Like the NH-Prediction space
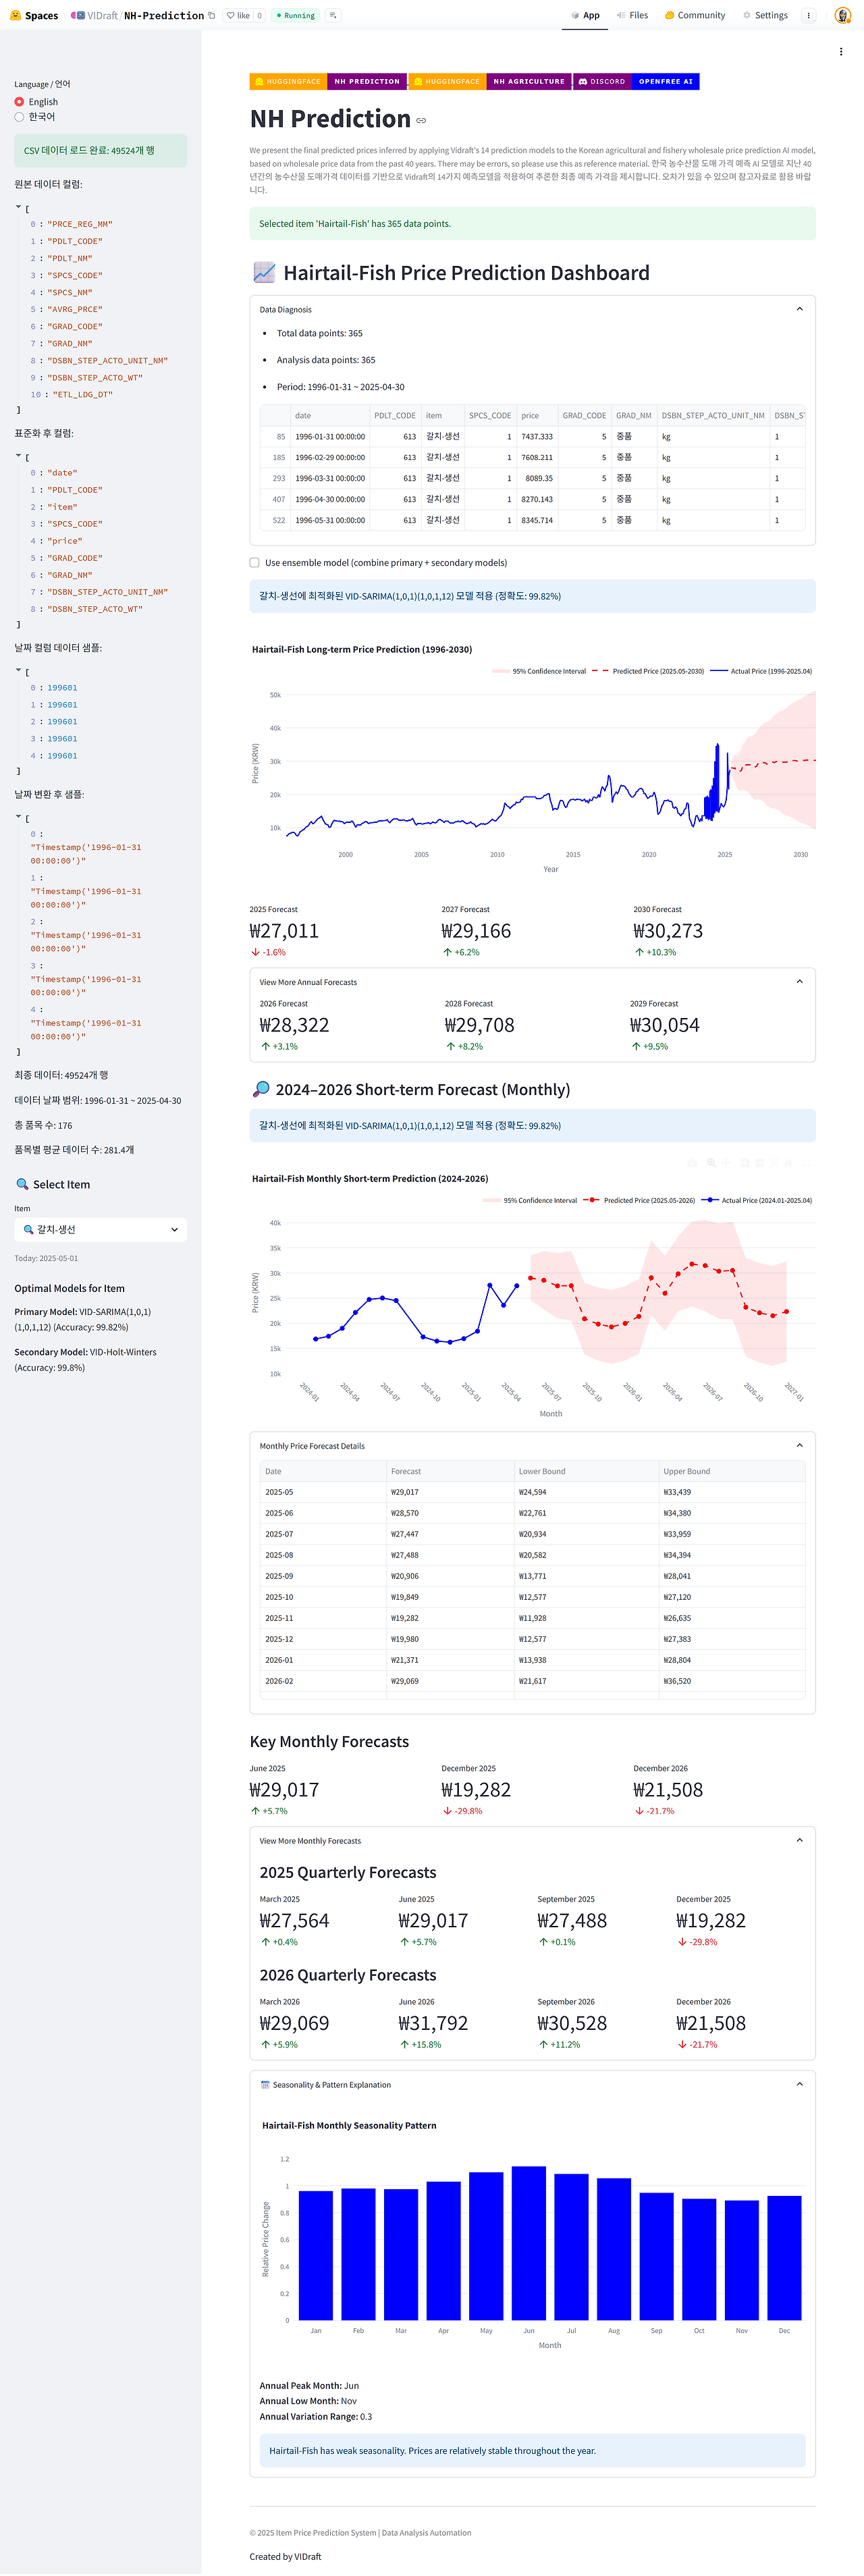 [x=238, y=16]
